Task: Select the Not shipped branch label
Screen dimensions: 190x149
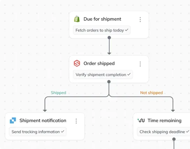Action: [152, 93]
